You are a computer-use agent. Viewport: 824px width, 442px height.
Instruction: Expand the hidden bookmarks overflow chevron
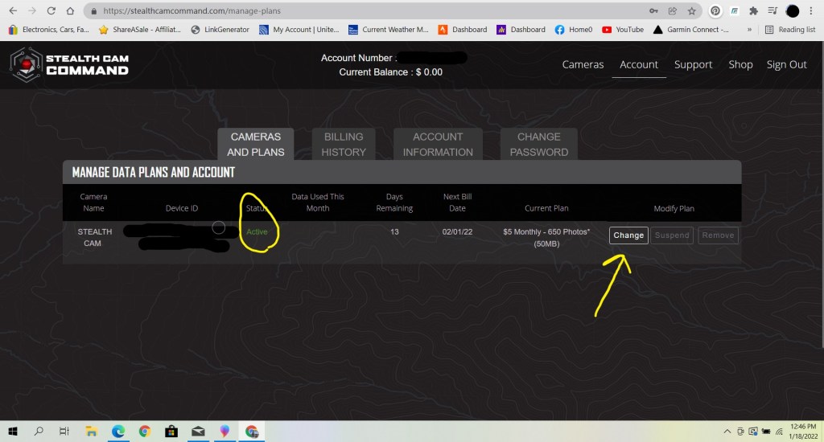(750, 30)
